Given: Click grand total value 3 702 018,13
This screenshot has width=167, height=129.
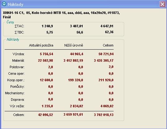Looking at the screenshot, I should click(104, 115).
